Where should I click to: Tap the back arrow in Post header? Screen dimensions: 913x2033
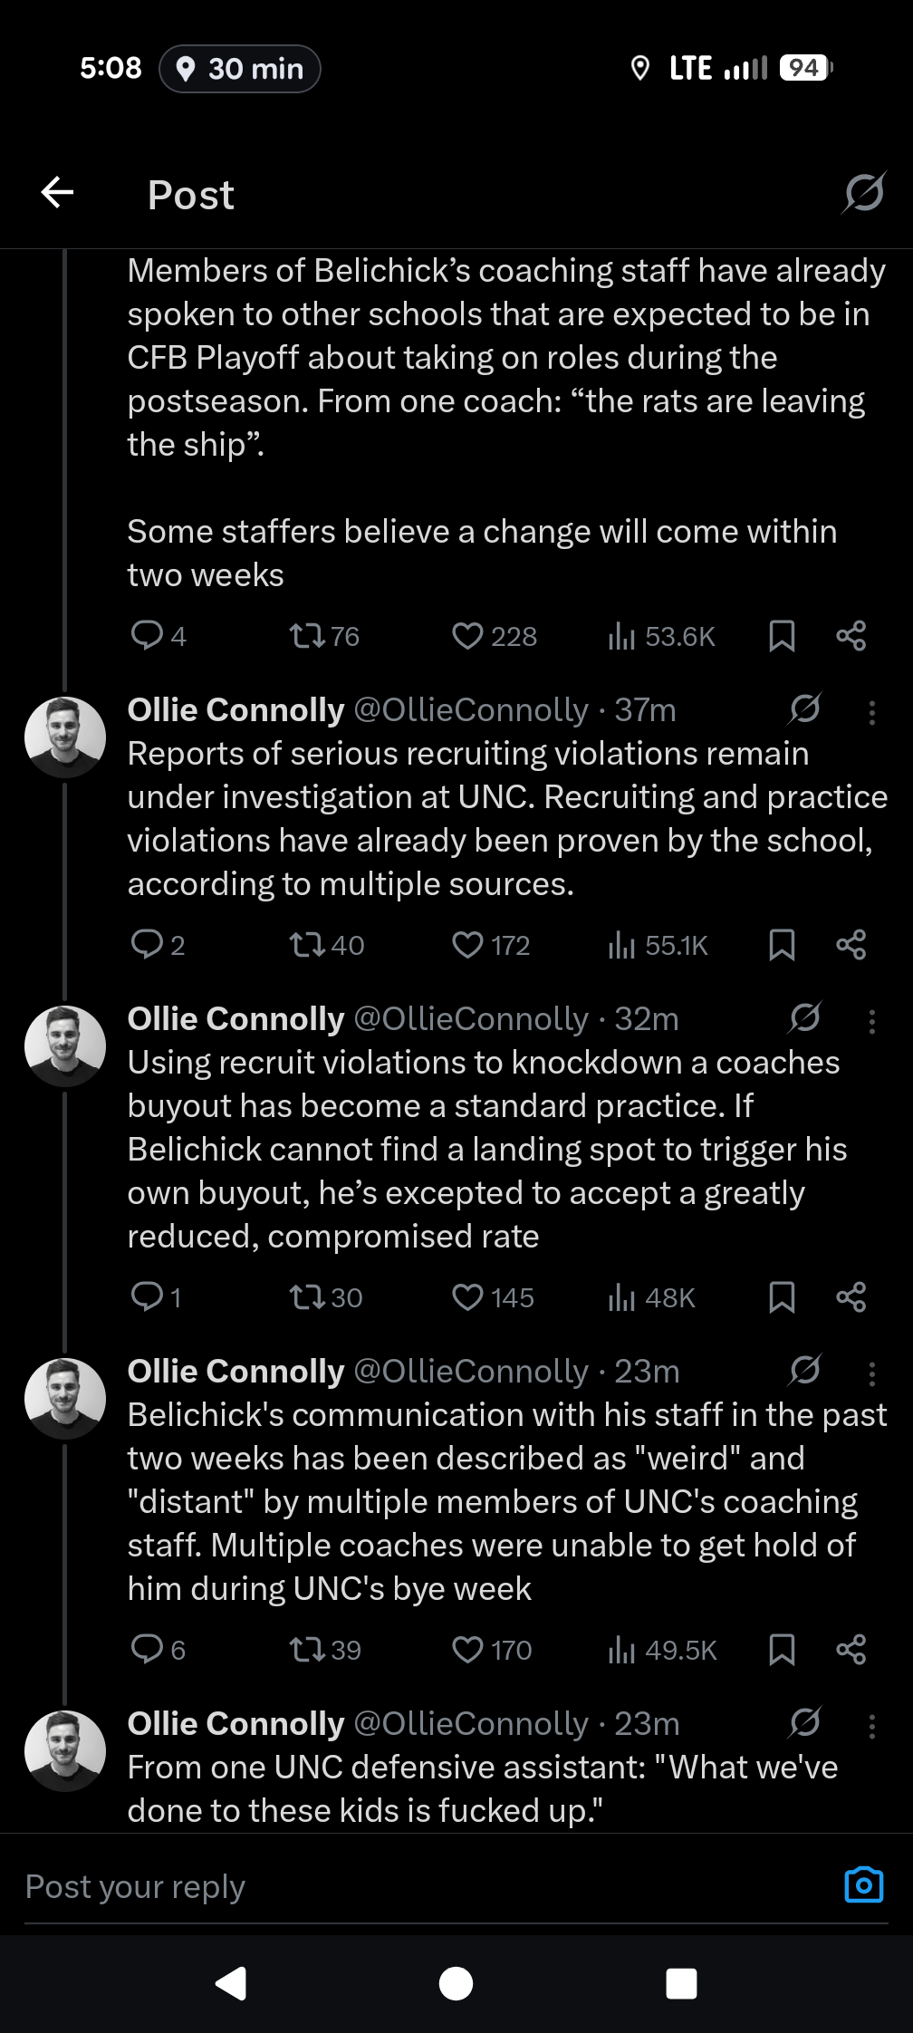pyautogui.click(x=57, y=192)
